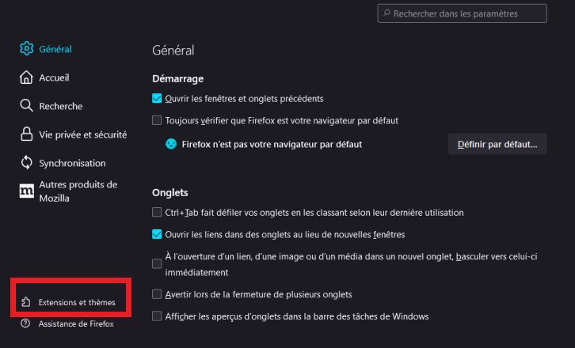Select the Recherche magnifier icon

(26, 105)
